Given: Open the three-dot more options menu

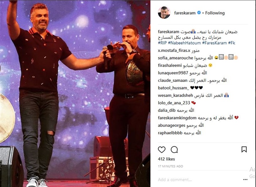Looking at the screenshot, I should [245, 180].
